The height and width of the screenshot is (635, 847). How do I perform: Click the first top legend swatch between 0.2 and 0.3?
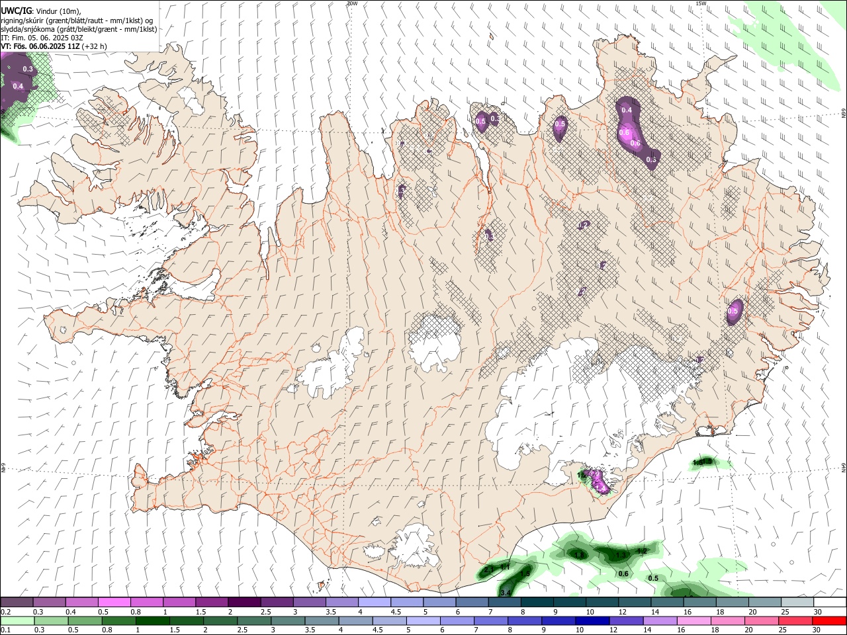point(18,602)
